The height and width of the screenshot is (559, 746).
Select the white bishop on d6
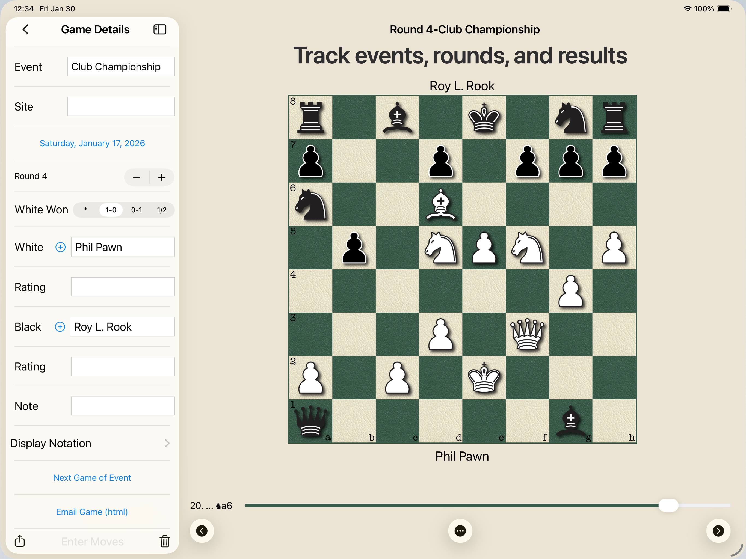tap(440, 204)
